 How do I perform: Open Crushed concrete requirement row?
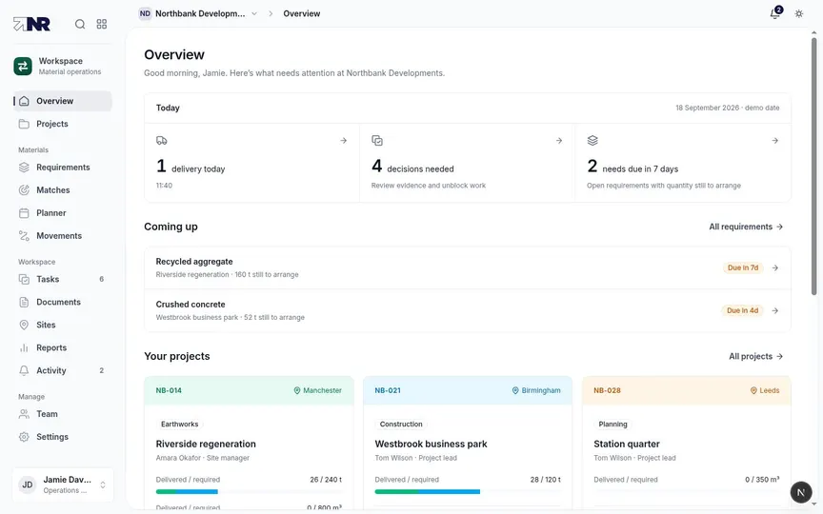point(467,310)
